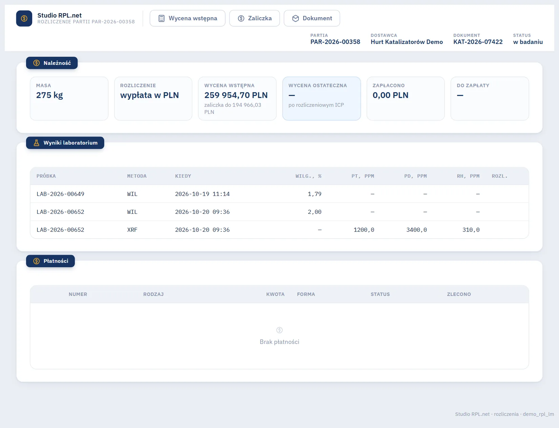
Task: Click the PRÓBKA column header
Action: pyautogui.click(x=46, y=176)
